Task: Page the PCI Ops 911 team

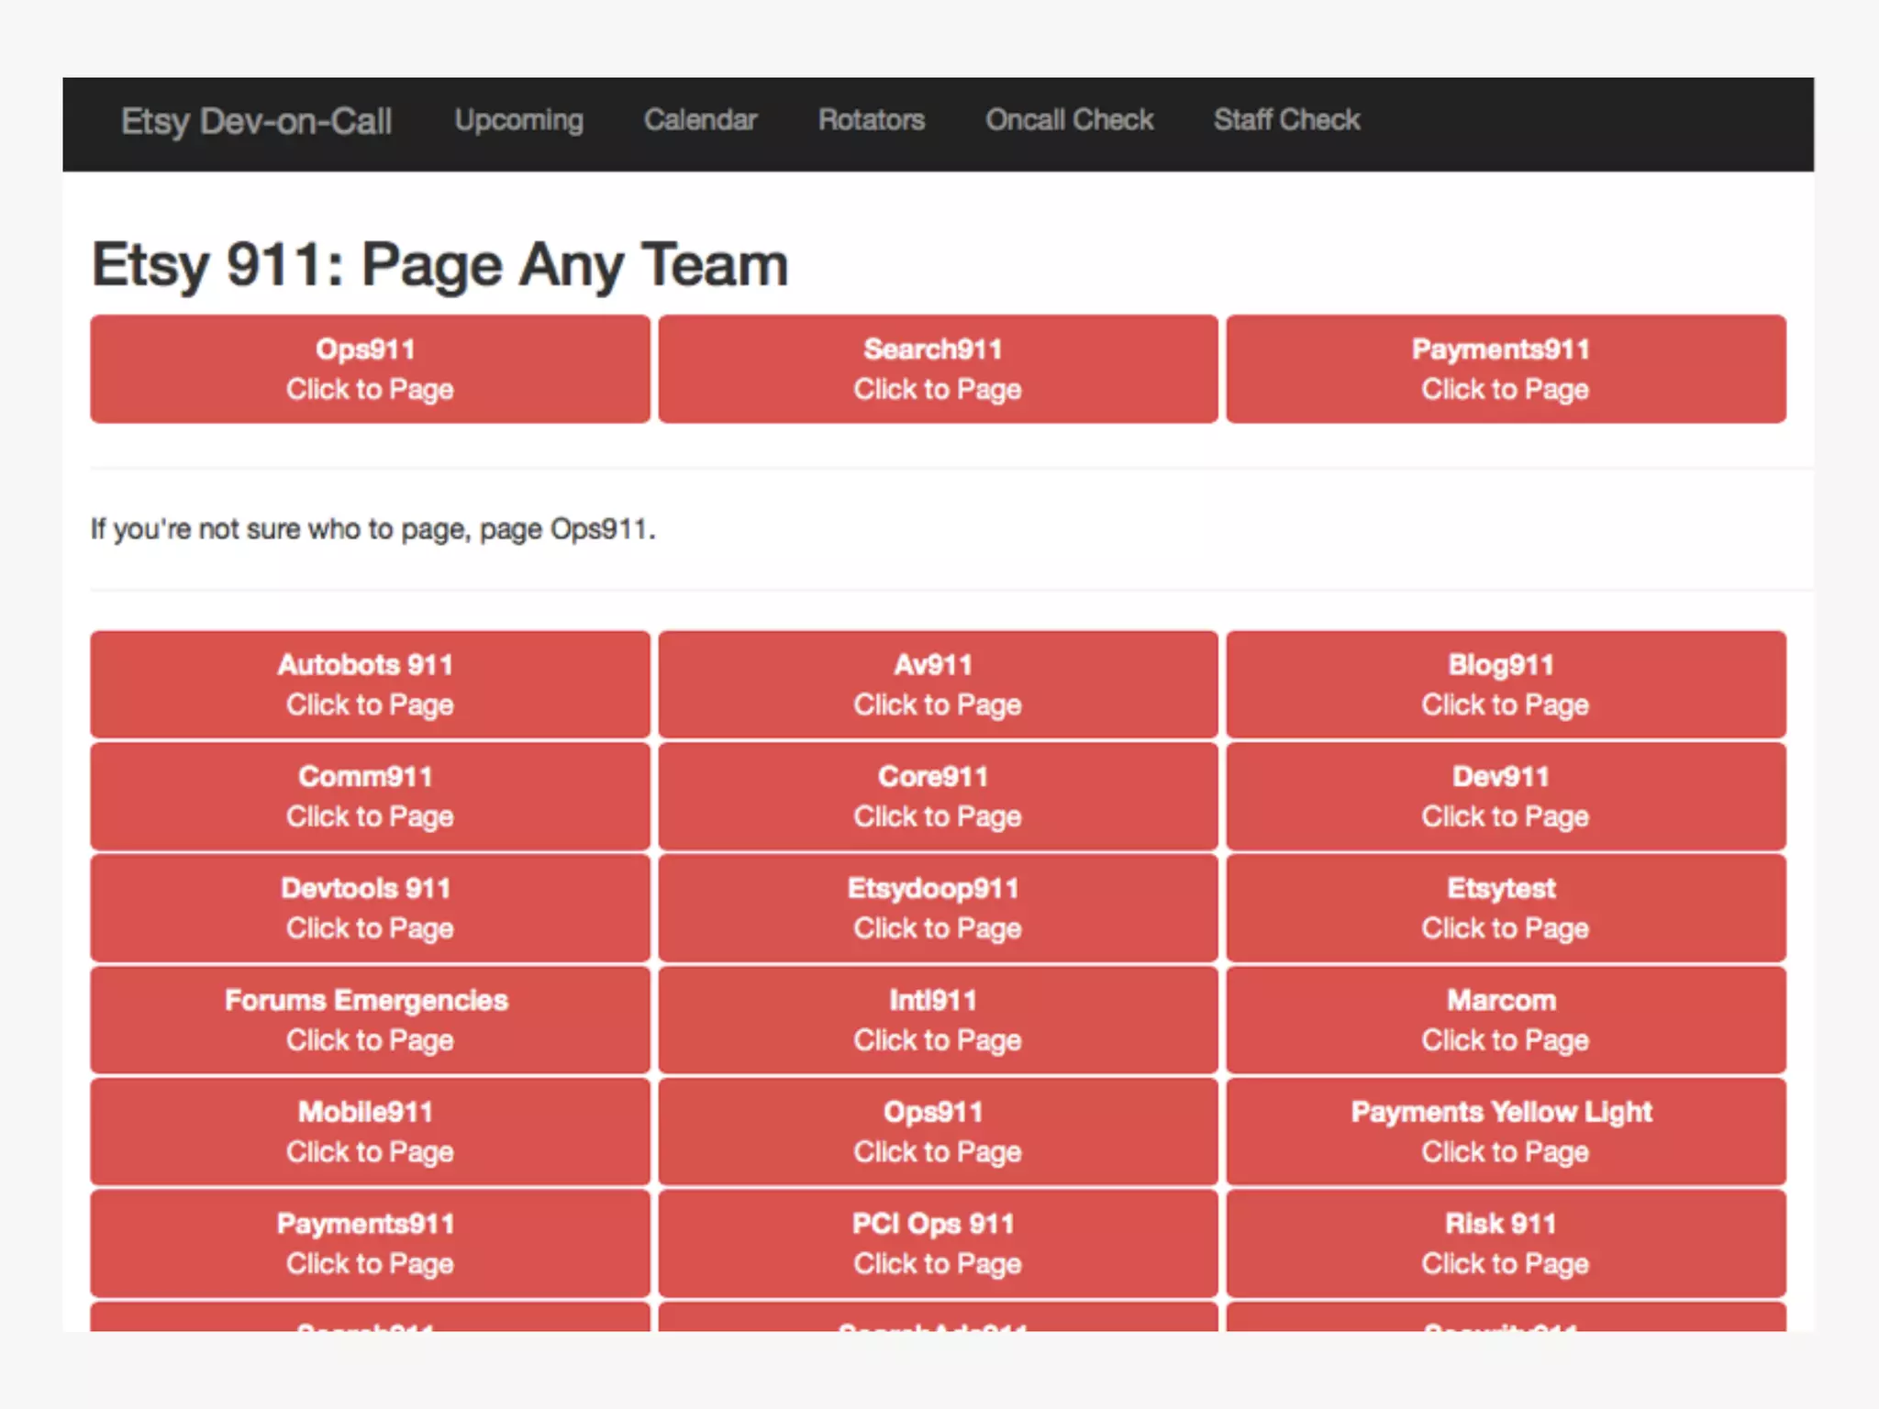Action: (x=938, y=1244)
